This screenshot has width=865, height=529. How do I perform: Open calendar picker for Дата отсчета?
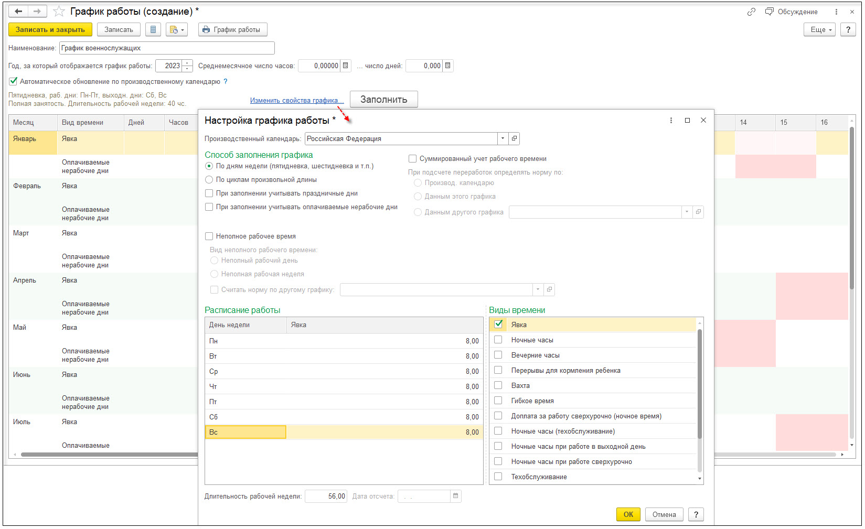[x=456, y=496]
